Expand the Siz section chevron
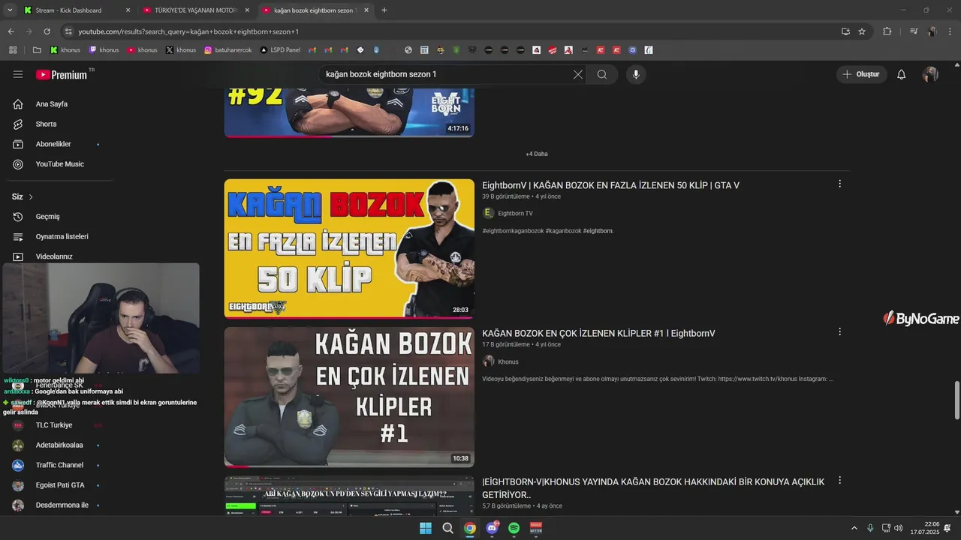Screen dimensions: 961x540 tap(31, 197)
